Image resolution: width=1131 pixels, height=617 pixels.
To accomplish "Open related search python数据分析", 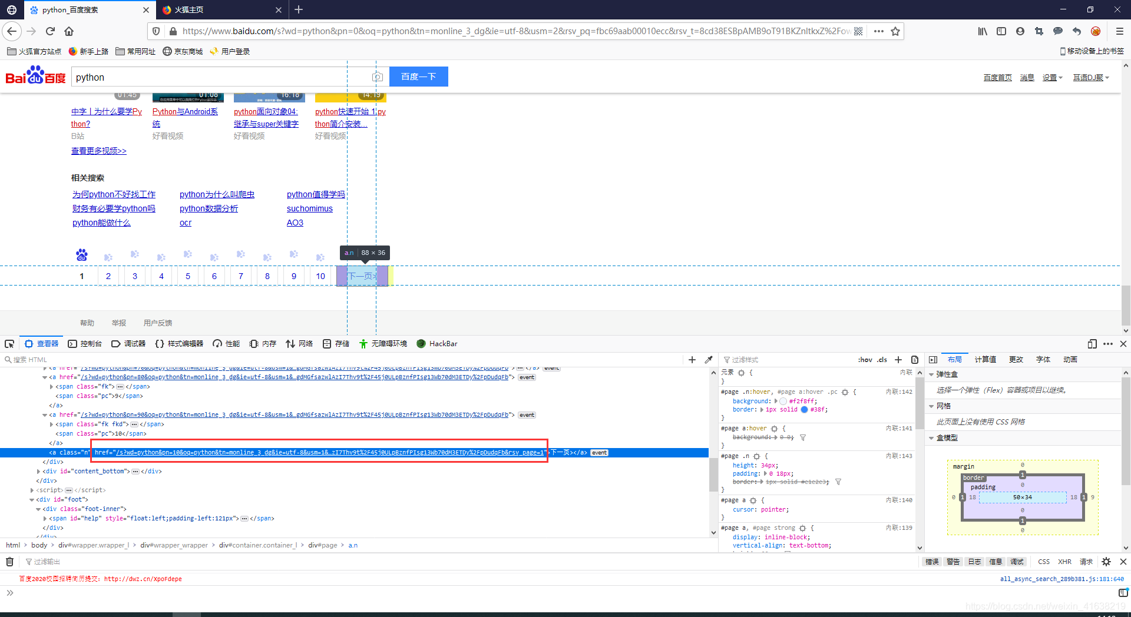I will click(x=209, y=208).
